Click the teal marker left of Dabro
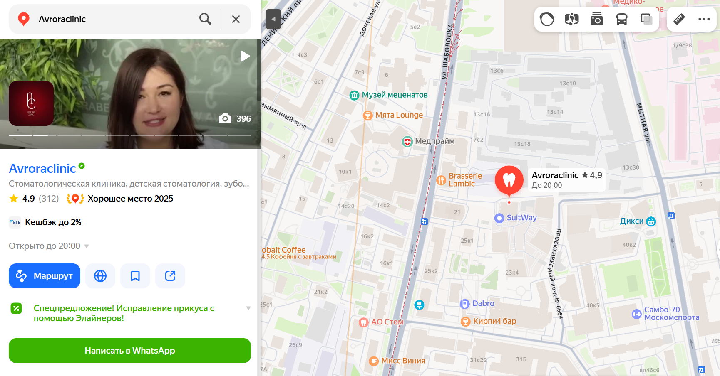 point(419,305)
